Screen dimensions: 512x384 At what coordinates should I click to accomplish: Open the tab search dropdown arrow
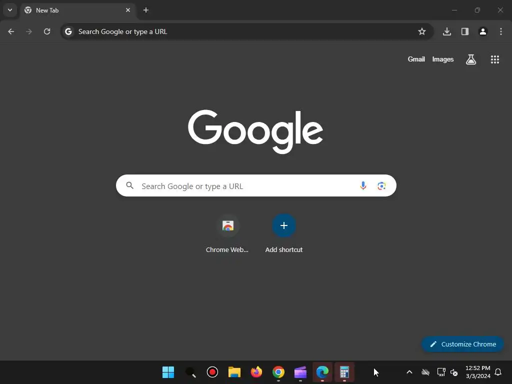click(10, 10)
